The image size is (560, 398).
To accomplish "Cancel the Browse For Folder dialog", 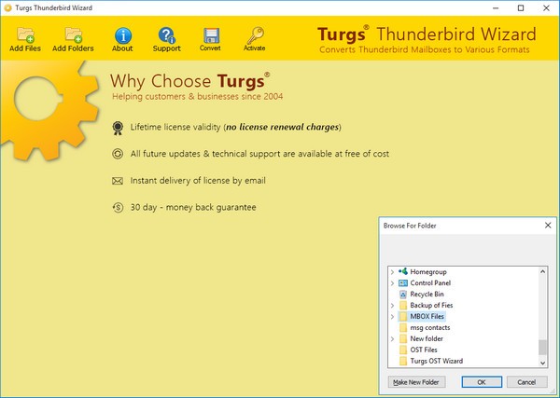I will pyautogui.click(x=526, y=382).
